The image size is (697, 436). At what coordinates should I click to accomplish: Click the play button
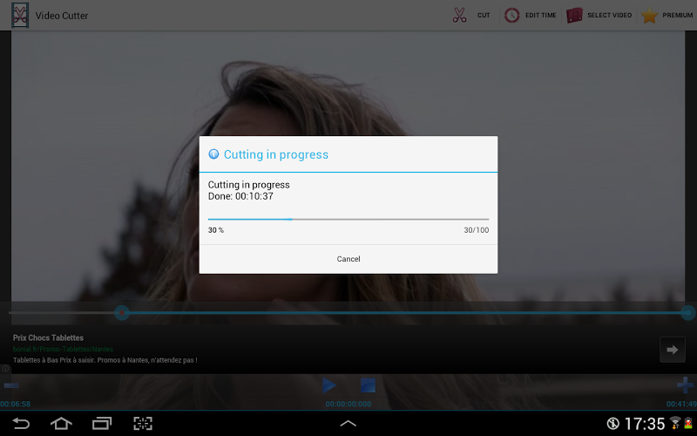coord(329,385)
